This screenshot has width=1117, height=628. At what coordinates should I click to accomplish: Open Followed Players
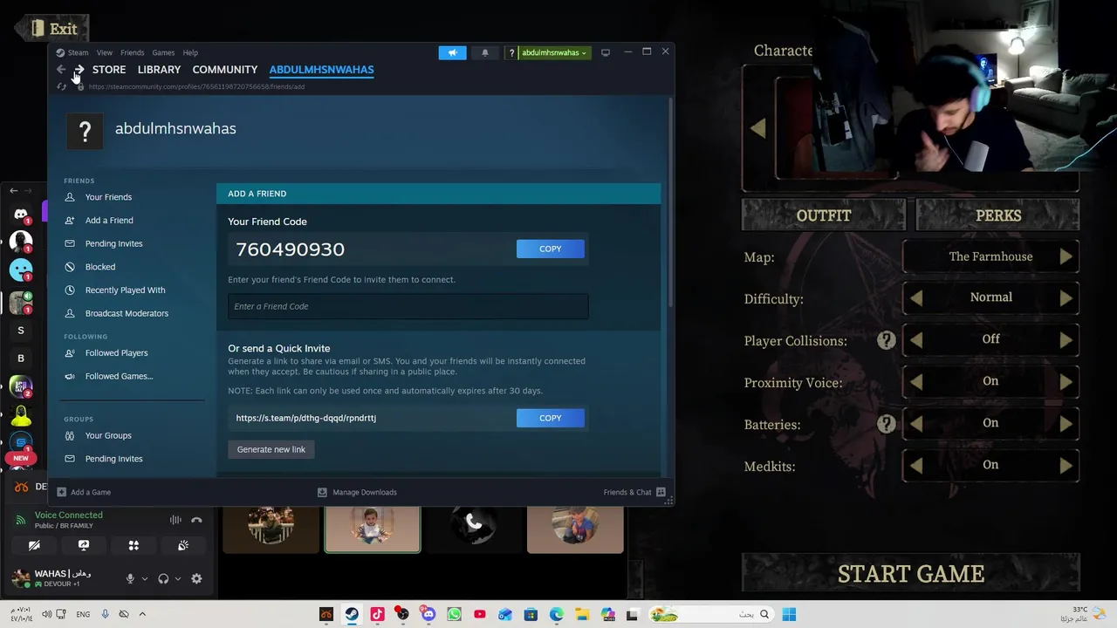click(x=116, y=353)
